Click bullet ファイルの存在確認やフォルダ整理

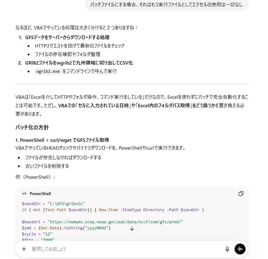67,54
